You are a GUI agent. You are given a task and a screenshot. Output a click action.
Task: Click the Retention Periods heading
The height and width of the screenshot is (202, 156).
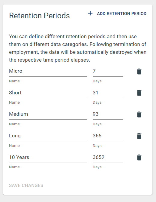[39, 16]
